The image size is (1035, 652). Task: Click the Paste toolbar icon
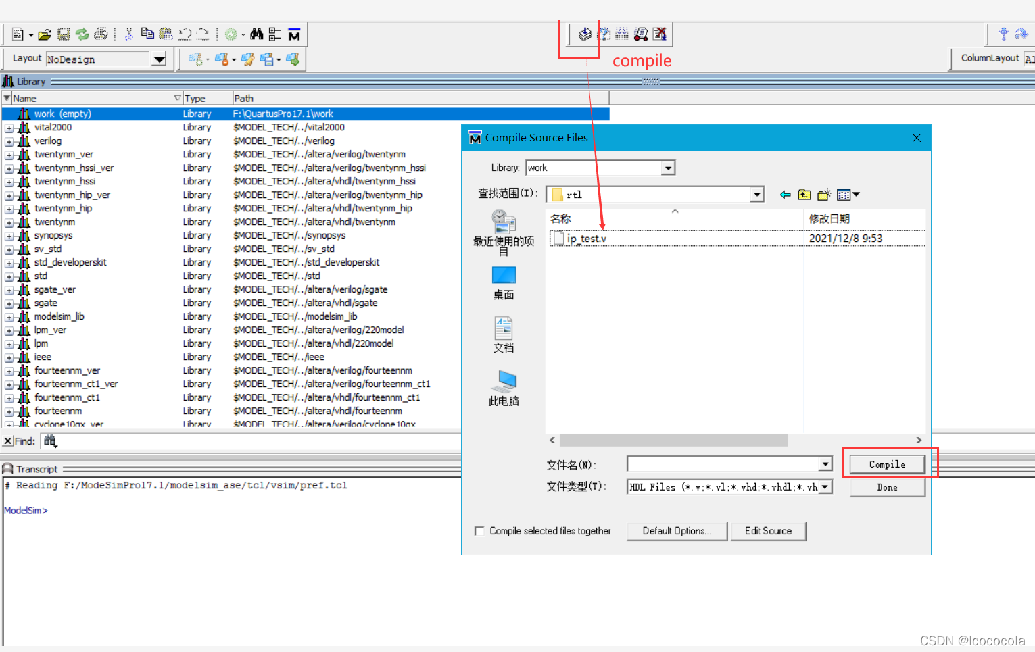click(166, 34)
